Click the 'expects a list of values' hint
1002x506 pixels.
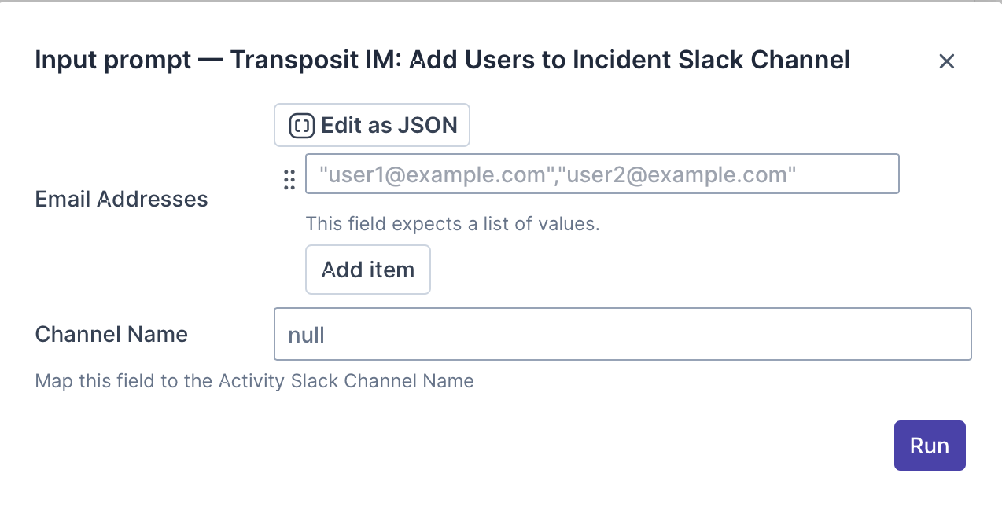click(x=452, y=224)
